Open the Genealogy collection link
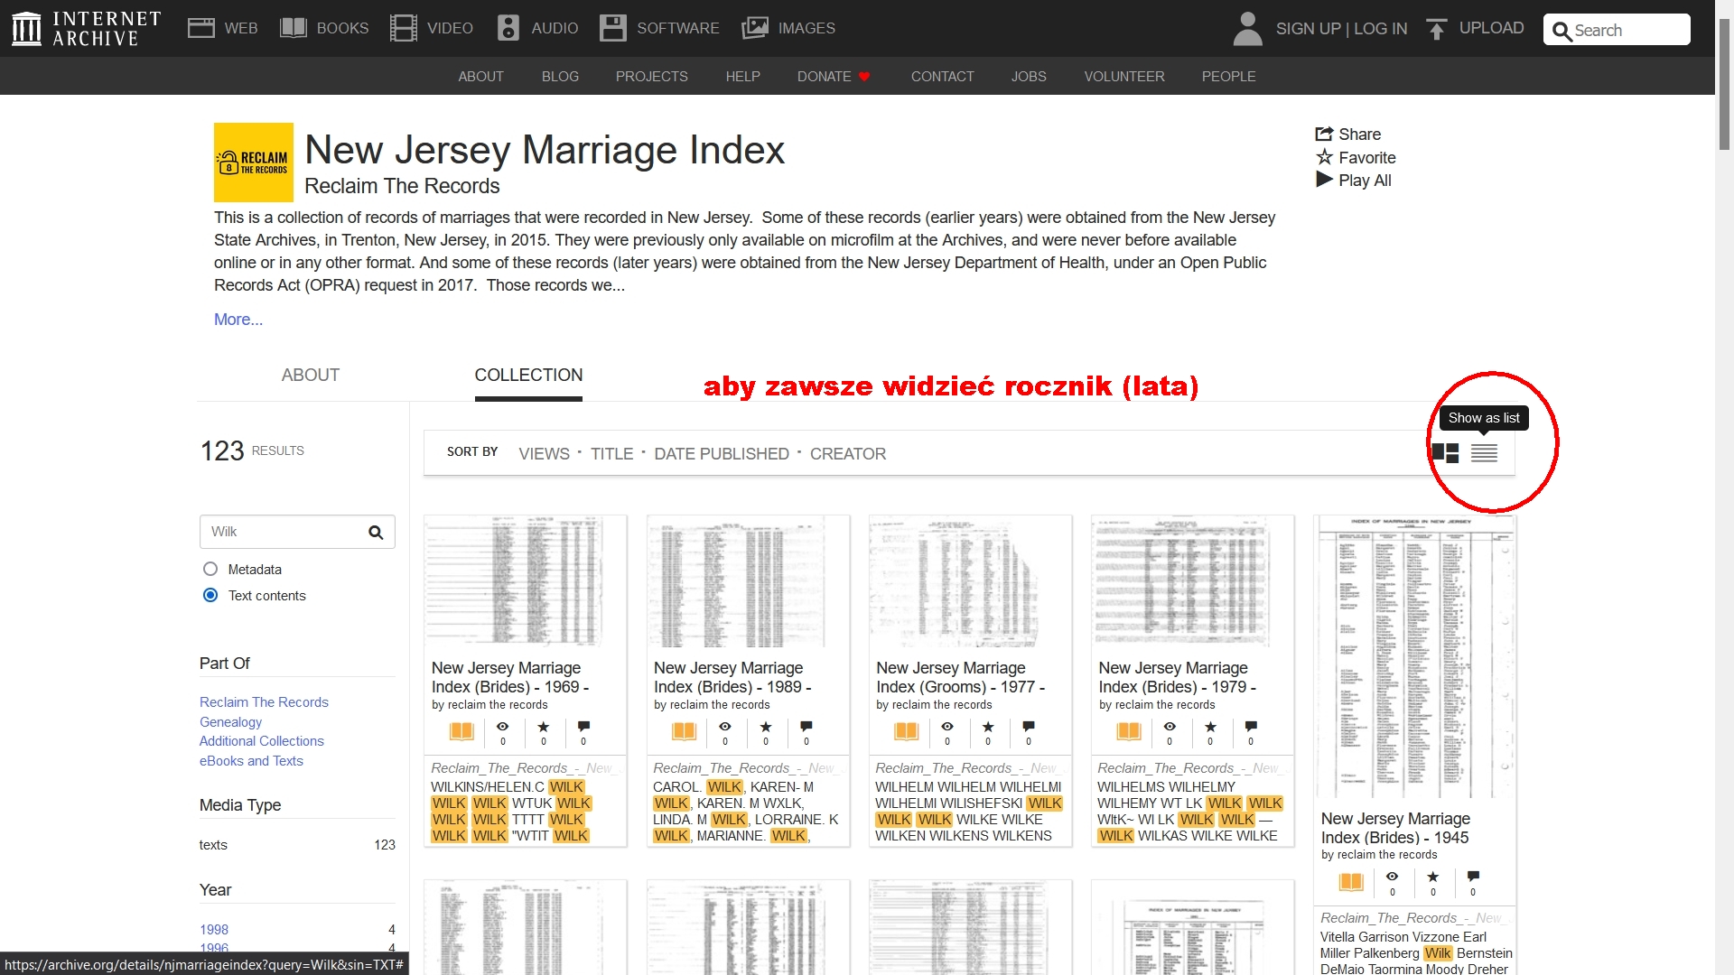The image size is (1734, 975). (230, 722)
